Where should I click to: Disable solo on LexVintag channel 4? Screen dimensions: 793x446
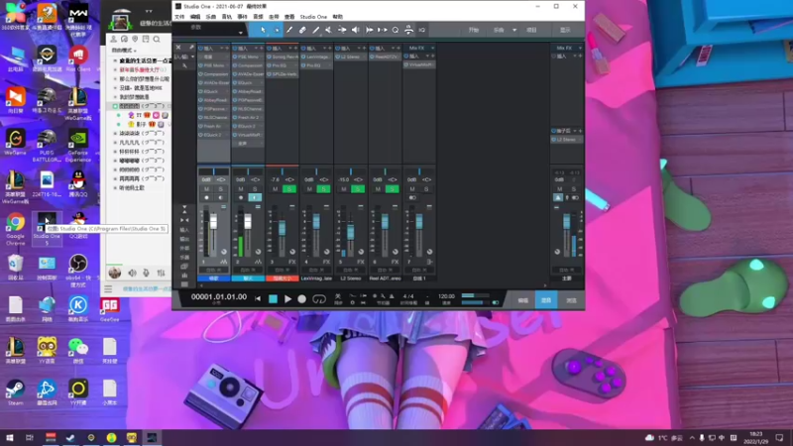tap(323, 189)
